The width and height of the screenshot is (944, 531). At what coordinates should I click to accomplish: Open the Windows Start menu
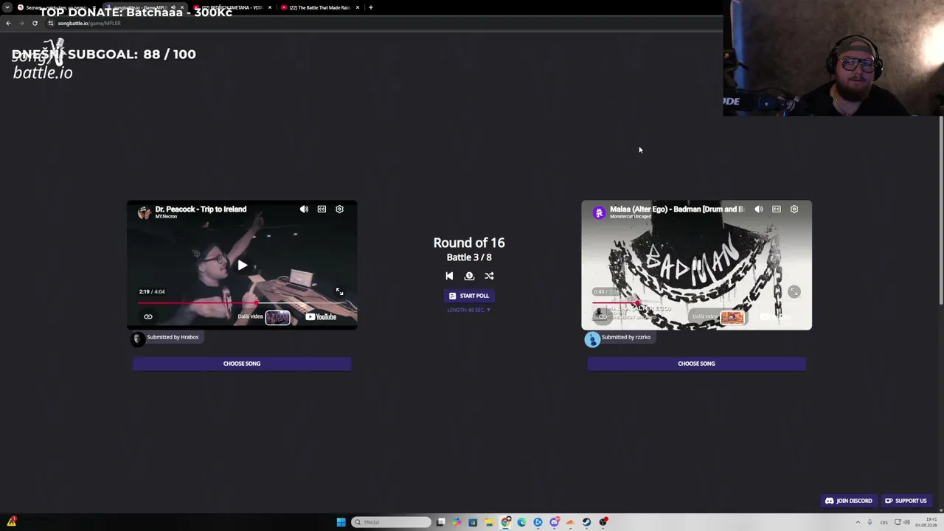coord(341,522)
